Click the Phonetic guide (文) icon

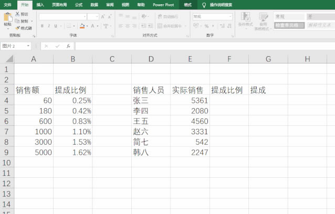(x=106, y=26)
